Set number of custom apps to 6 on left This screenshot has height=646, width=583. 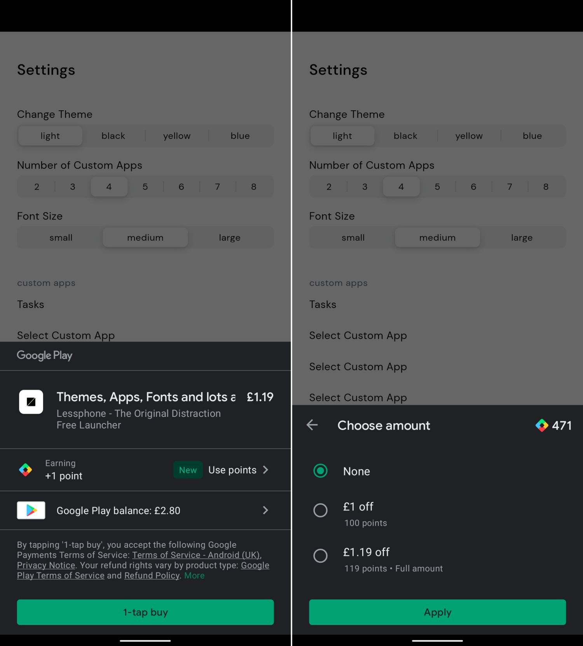[181, 187]
